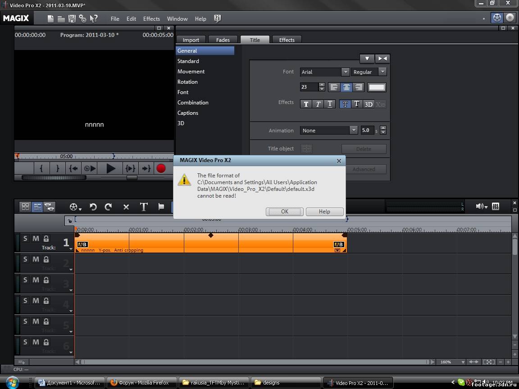This screenshot has width=519, height=389.
Task: Align the title text center
Action: 346,87
